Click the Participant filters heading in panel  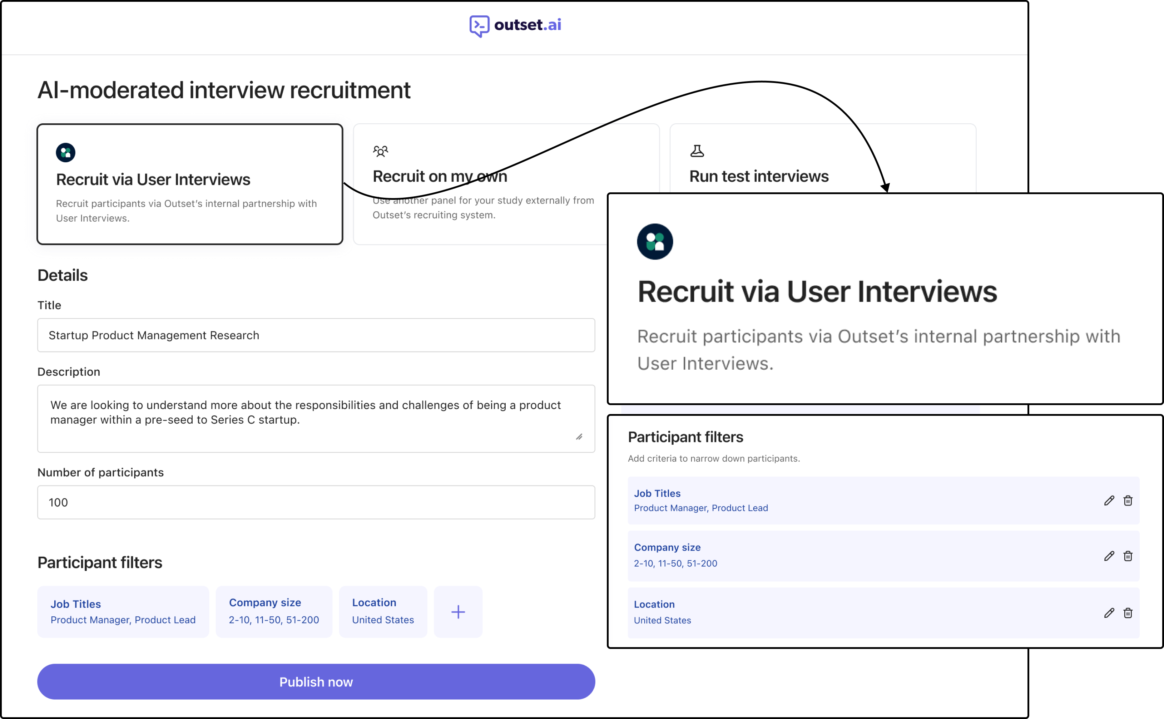[x=685, y=437]
